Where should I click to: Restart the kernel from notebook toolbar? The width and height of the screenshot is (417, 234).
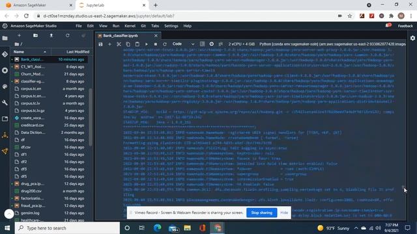[165, 44]
